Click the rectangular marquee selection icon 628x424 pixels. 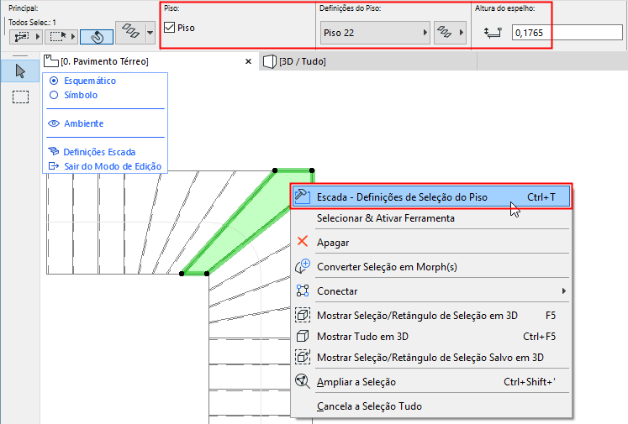pyautogui.click(x=57, y=37)
